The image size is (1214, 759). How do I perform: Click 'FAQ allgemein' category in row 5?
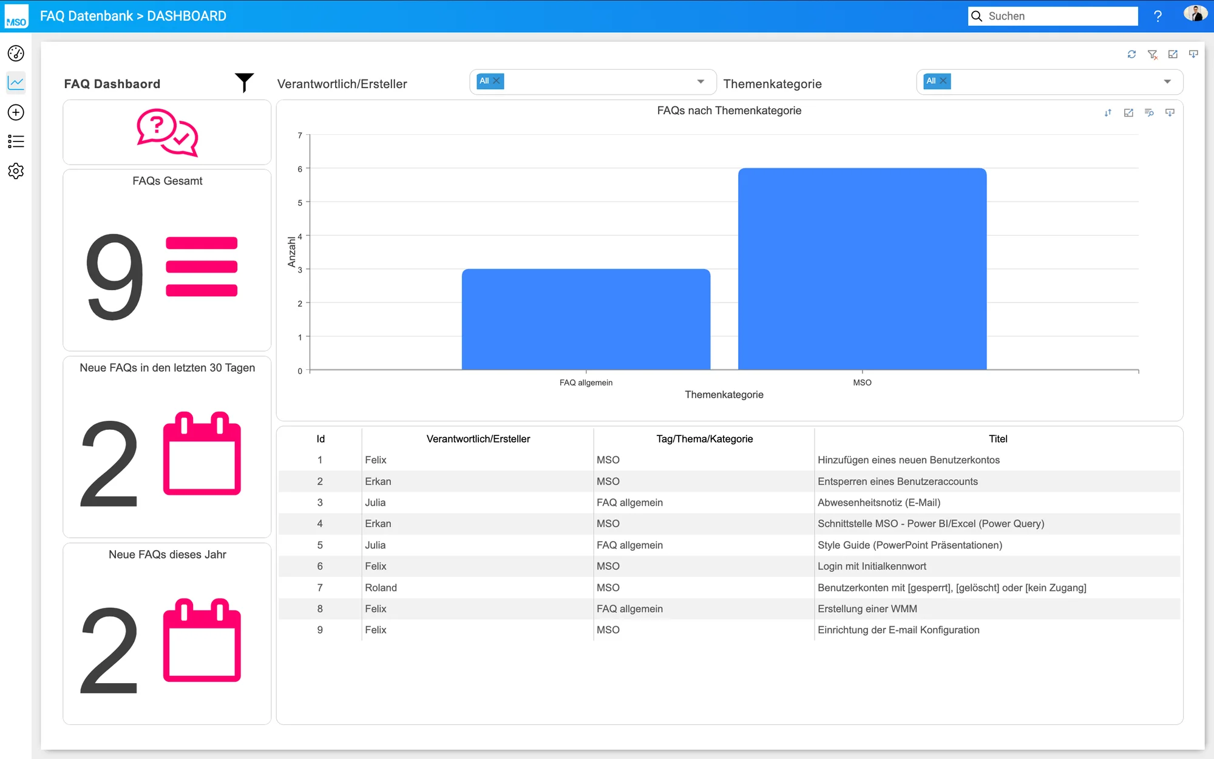pyautogui.click(x=629, y=545)
